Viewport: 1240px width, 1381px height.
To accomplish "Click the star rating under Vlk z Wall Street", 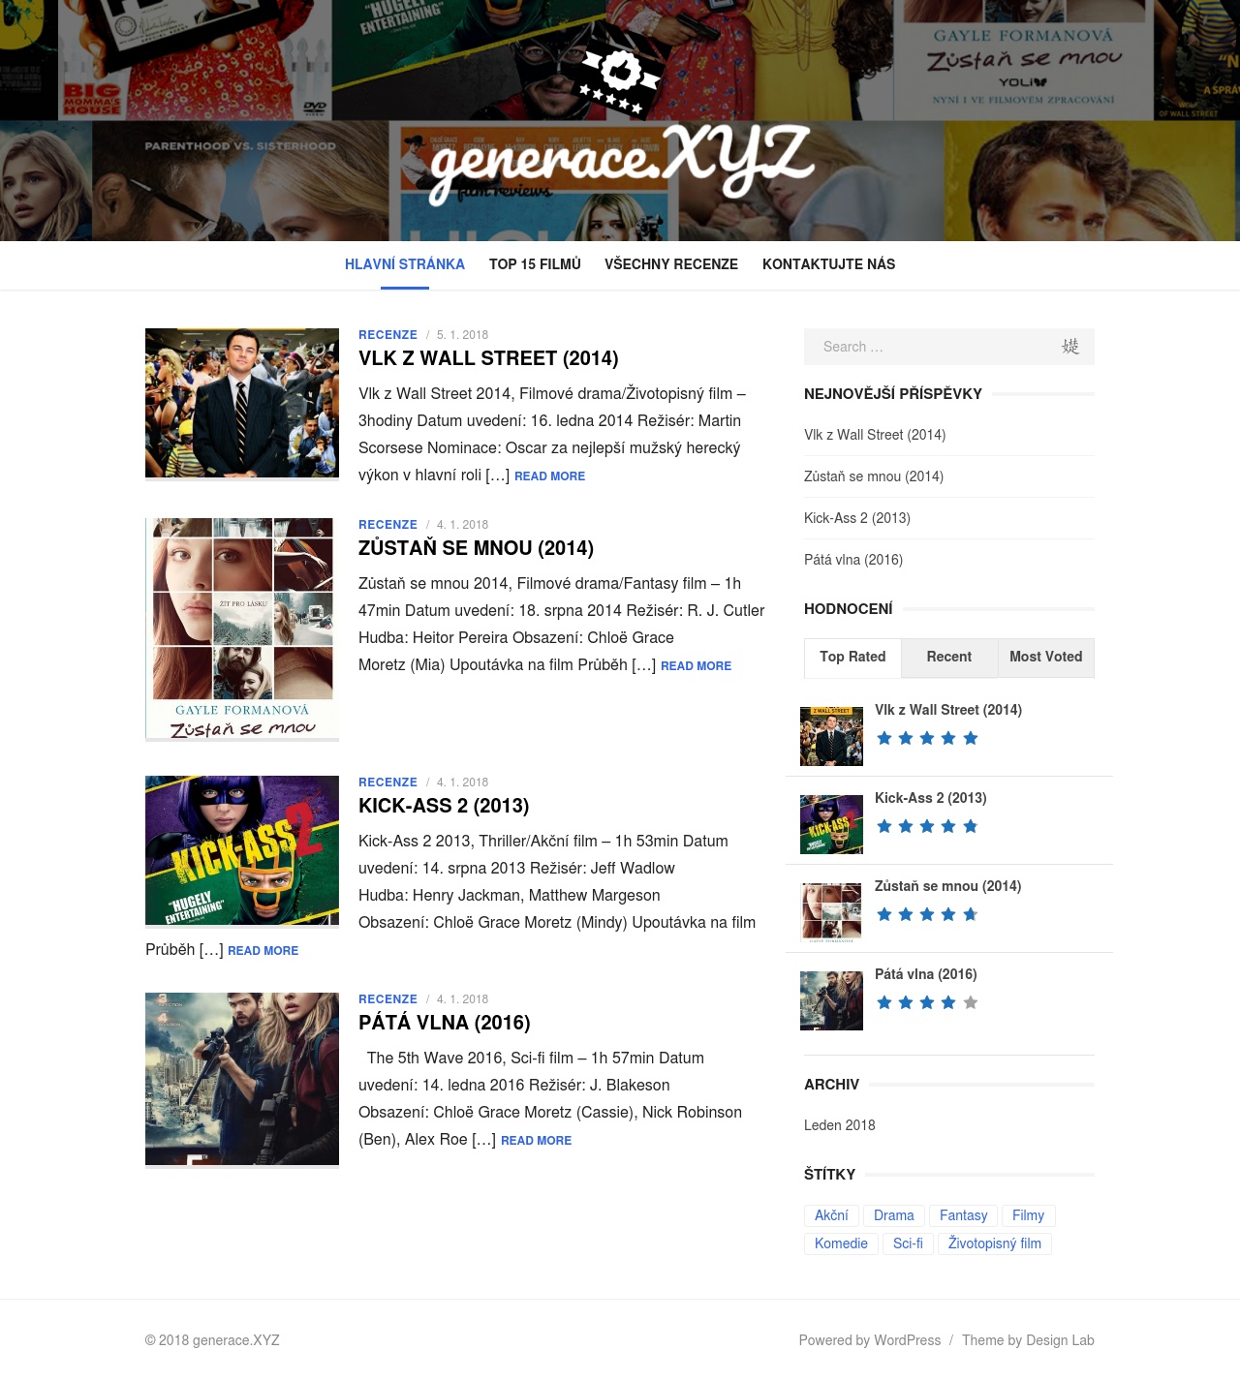I will click(x=927, y=739).
